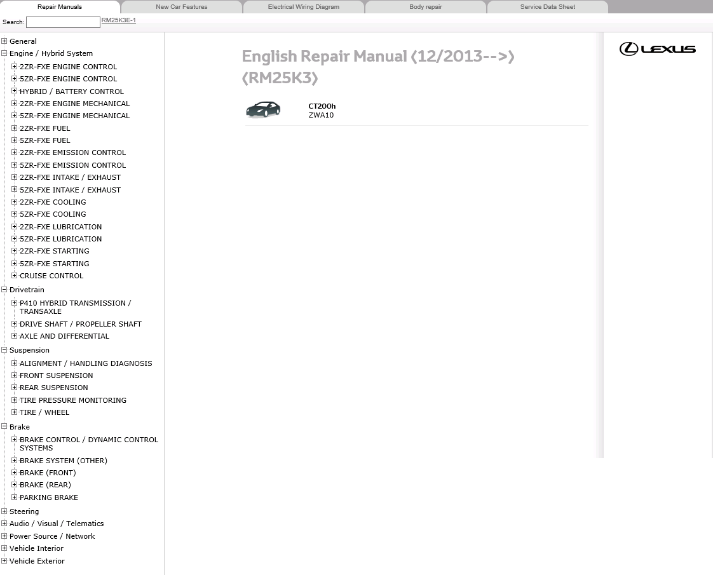Expand the General tree node
Screen dimensions: 713x575
point(4,41)
